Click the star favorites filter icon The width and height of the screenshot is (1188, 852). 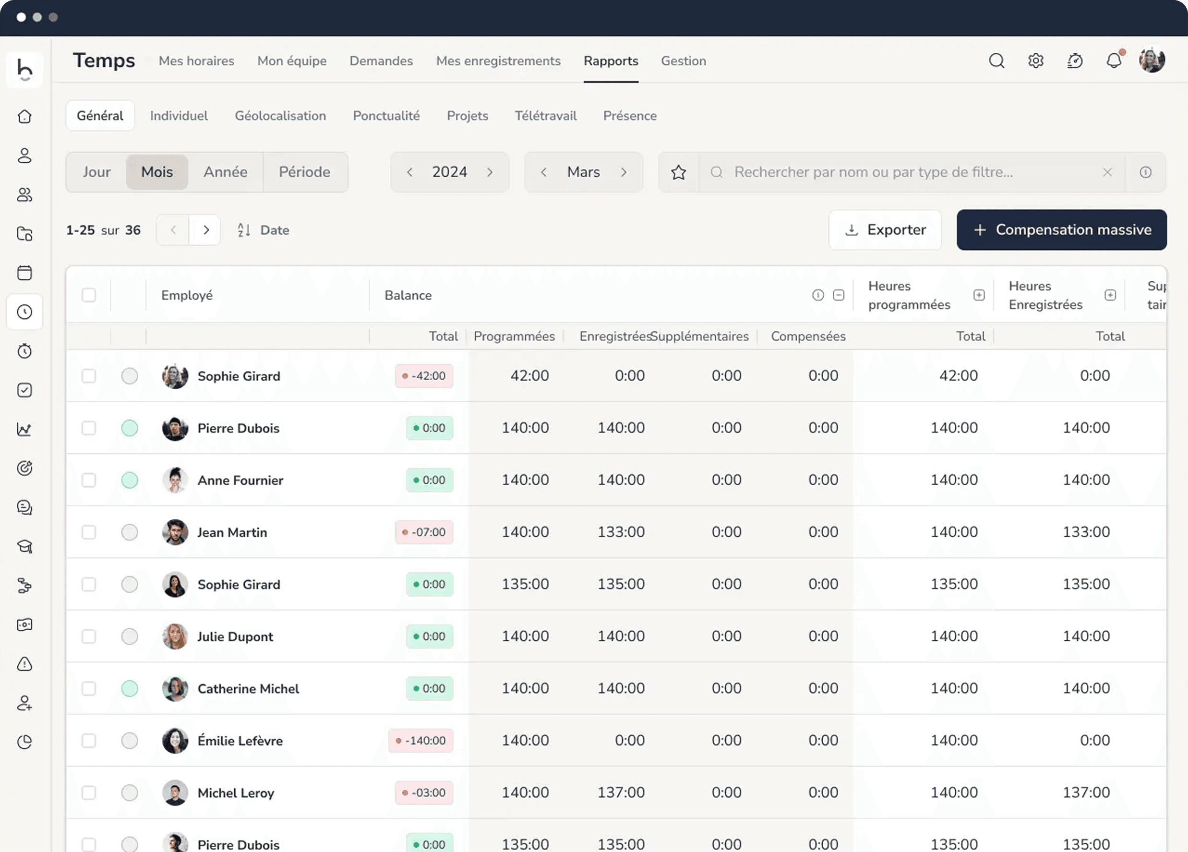pos(678,172)
